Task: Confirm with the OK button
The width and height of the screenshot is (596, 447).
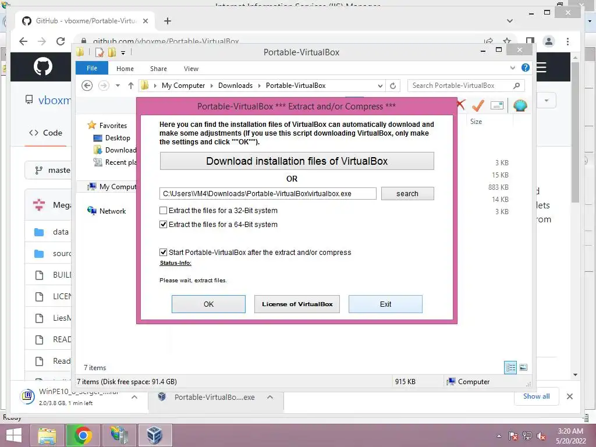Action: (x=208, y=304)
